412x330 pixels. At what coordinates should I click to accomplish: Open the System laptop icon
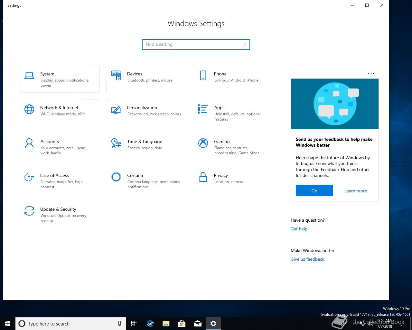(x=29, y=75)
